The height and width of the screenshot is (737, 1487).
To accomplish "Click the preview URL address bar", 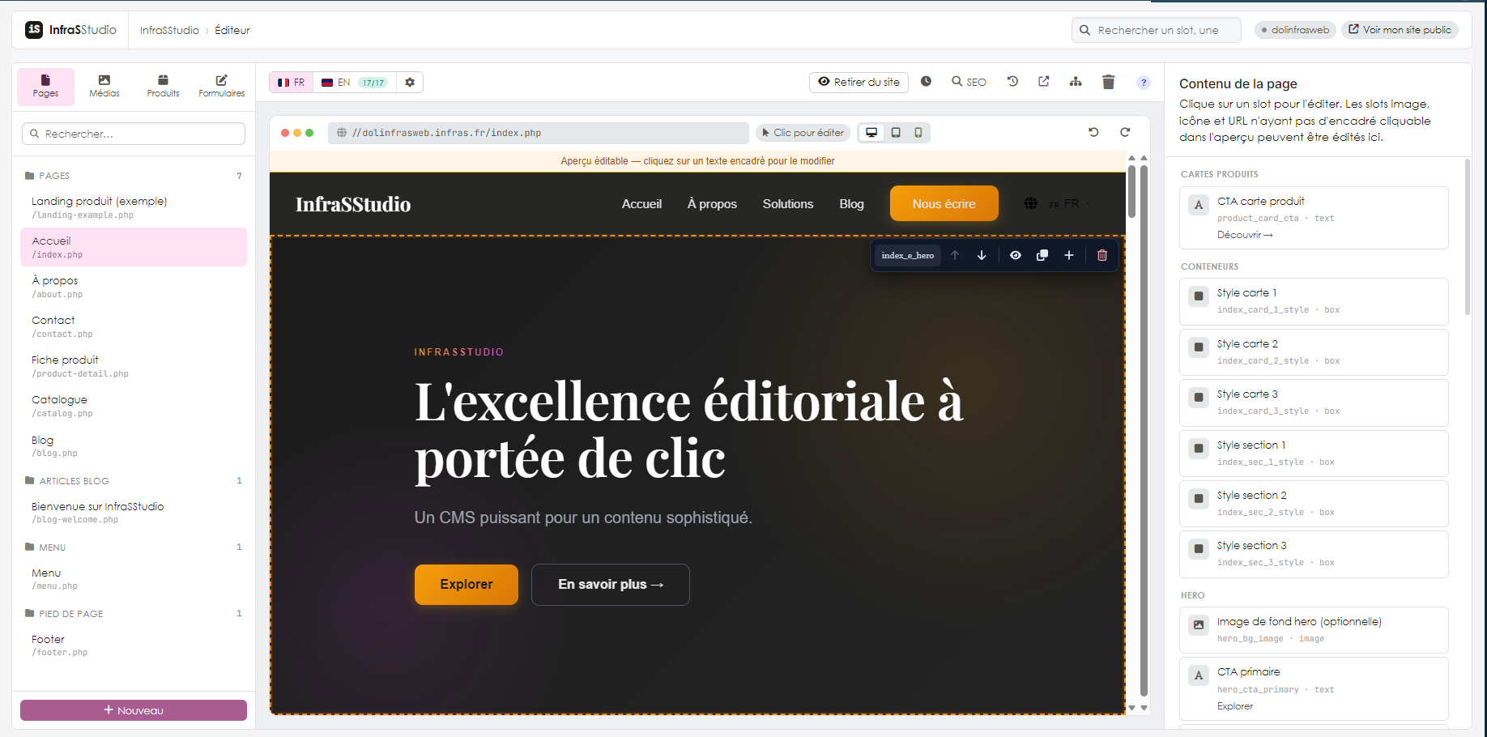I will 539,133.
